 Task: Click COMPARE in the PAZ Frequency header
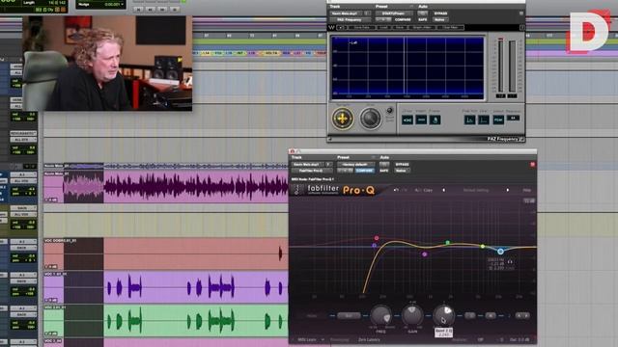pos(403,19)
